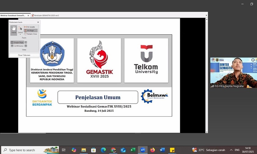This screenshot has height=154, width=257.
Task: Apply Fit Width zoom
Action: 30,27
